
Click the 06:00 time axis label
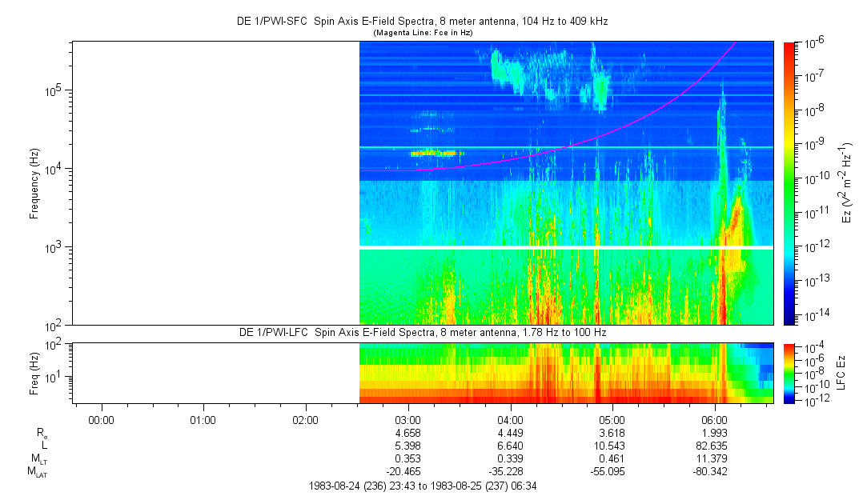coord(714,420)
